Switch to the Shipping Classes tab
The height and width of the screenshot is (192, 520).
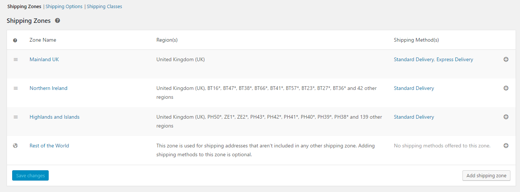coord(104,6)
